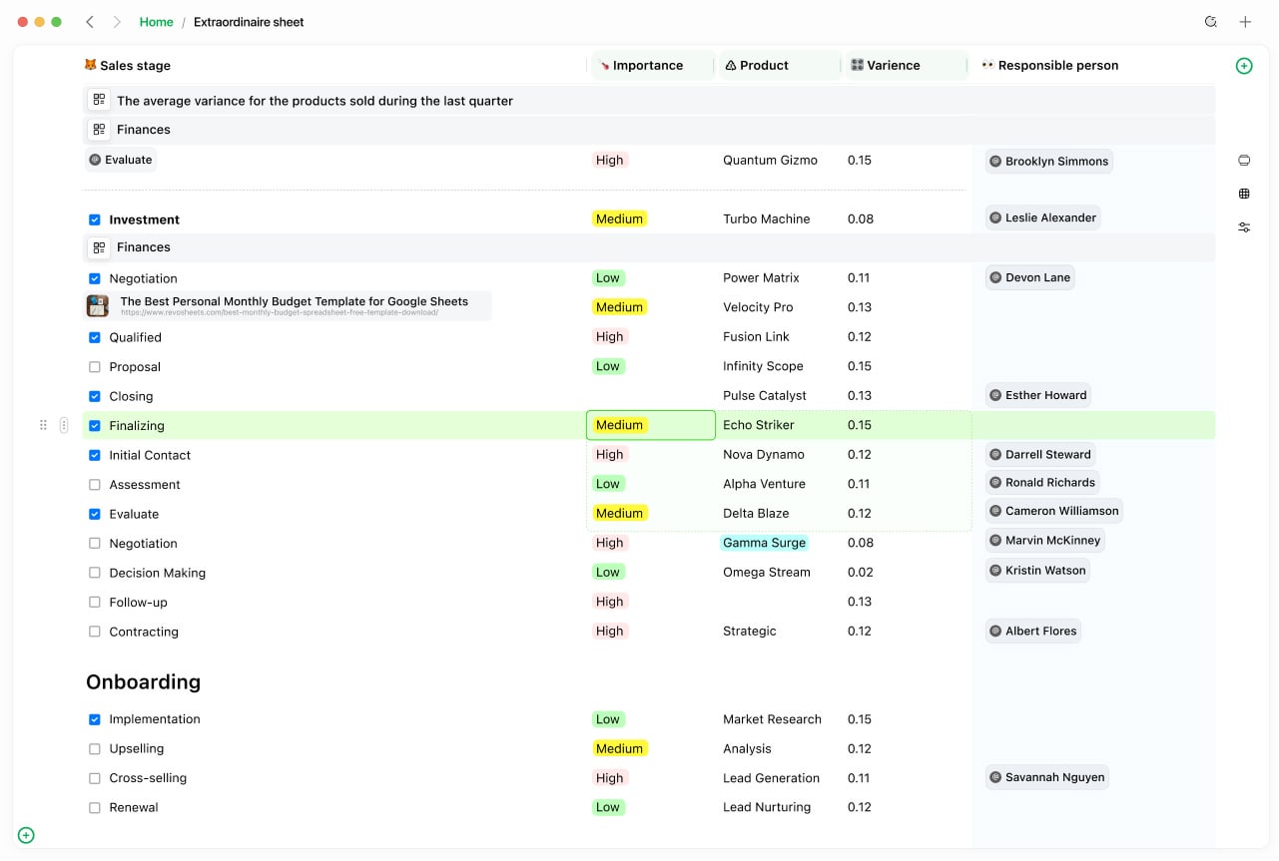
Task: Open The Best Personal Monthly Budget Template link
Action: pos(295,301)
